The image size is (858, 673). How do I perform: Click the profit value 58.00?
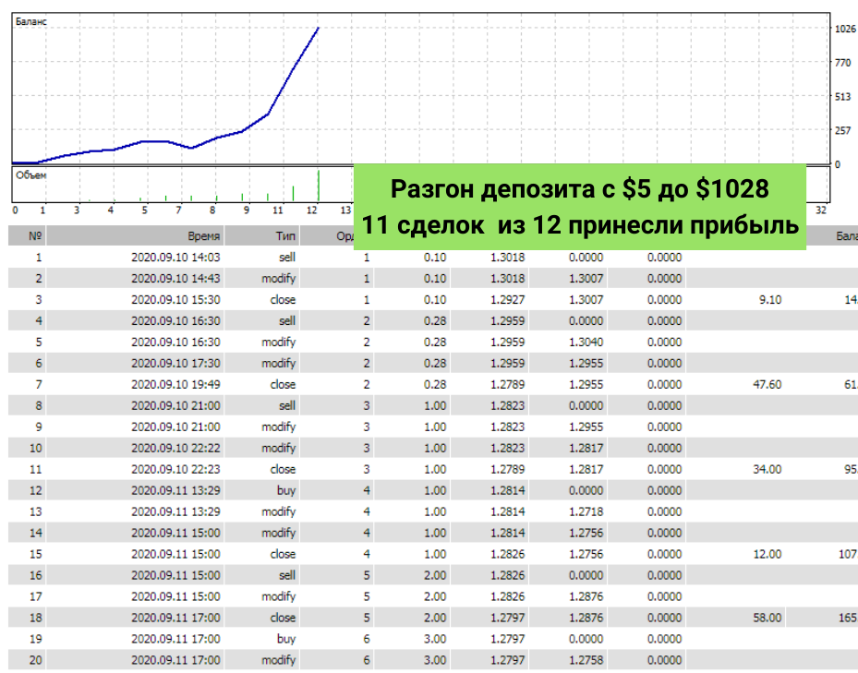tap(767, 618)
